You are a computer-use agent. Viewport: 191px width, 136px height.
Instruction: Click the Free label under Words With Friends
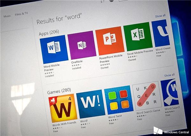point(55,131)
